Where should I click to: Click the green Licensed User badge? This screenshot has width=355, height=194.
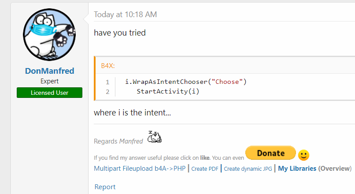(x=49, y=93)
